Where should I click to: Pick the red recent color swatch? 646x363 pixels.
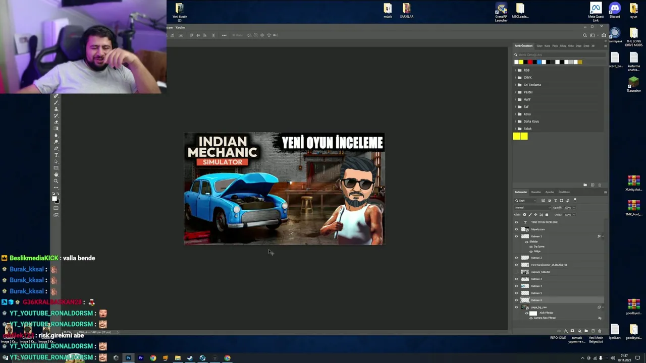click(x=530, y=62)
